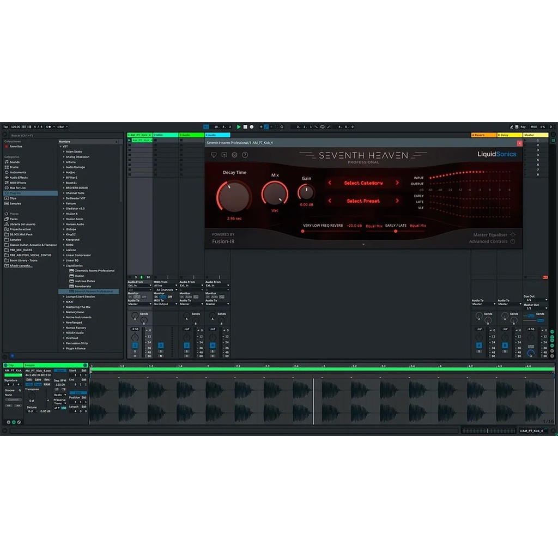Open the plugin's load preset icon

click(214, 155)
